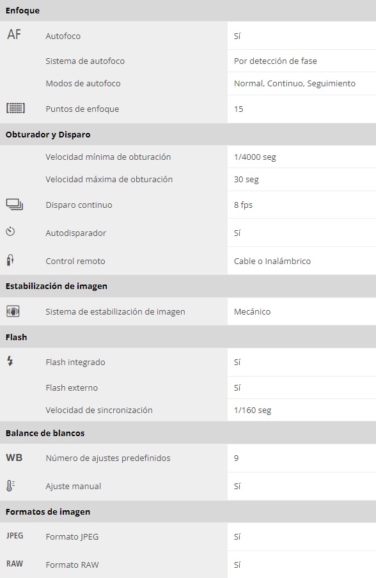Click the RAW format icon

click(15, 564)
